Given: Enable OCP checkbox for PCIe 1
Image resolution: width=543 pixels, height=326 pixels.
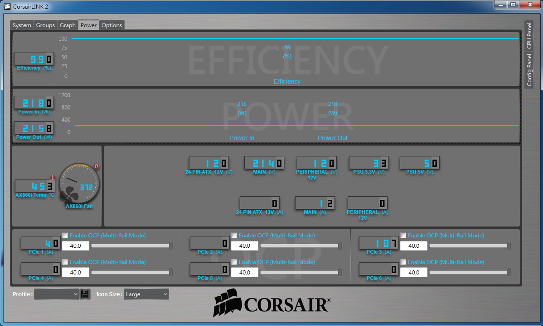Looking at the screenshot, I should (x=65, y=235).
